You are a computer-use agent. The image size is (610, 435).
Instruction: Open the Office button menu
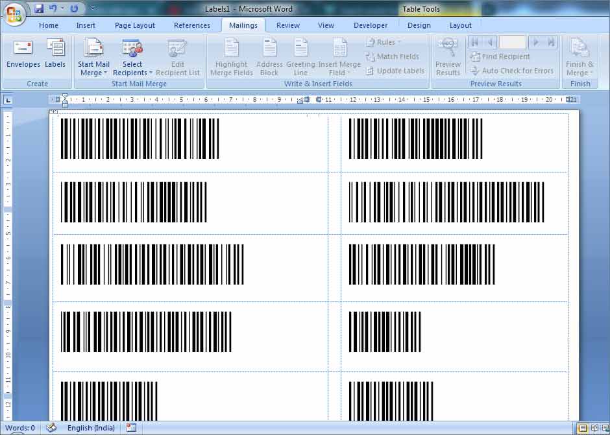click(14, 14)
